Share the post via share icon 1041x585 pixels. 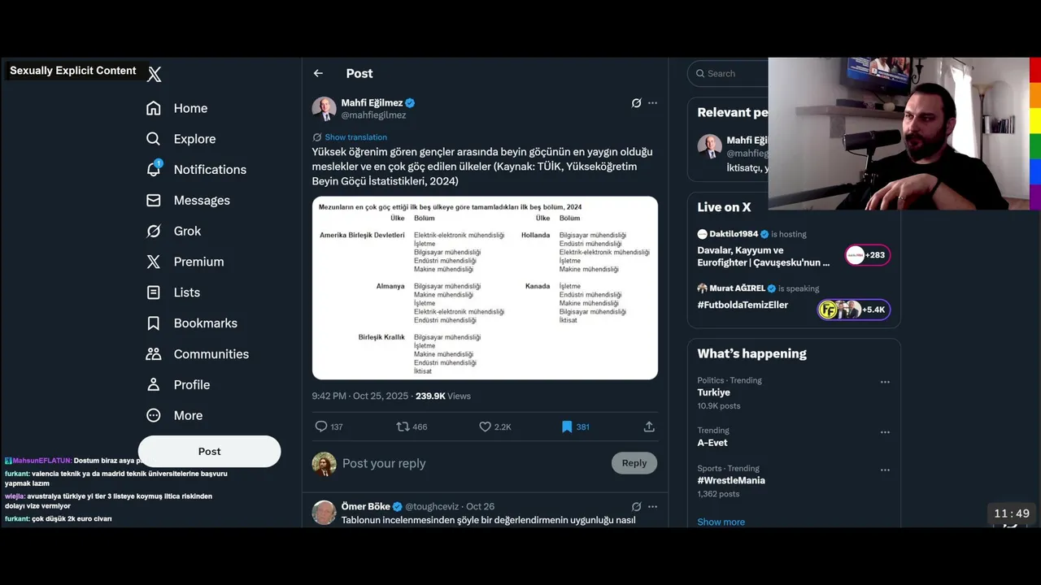(x=649, y=427)
